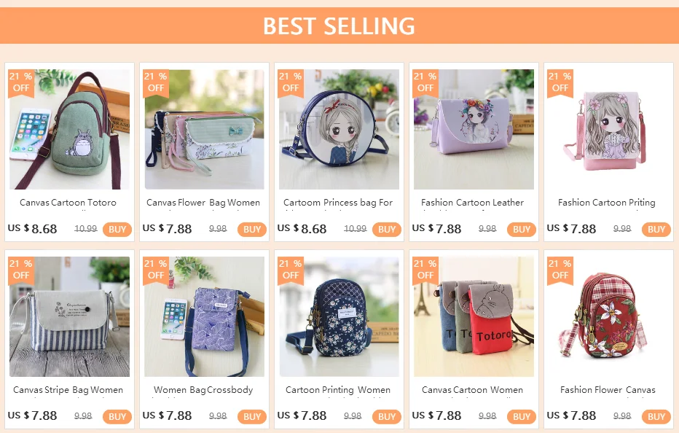Click BUY for Cartoom Princess bag

(387, 230)
